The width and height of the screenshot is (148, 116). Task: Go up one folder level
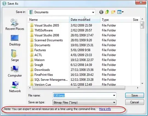click(x=107, y=12)
